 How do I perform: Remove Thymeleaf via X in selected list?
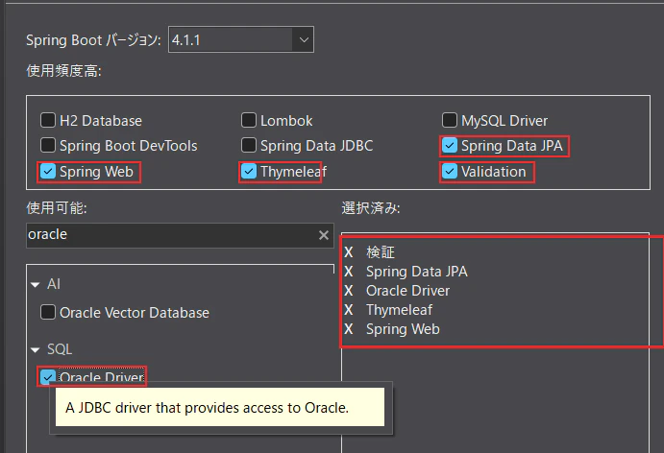pyautogui.click(x=349, y=310)
